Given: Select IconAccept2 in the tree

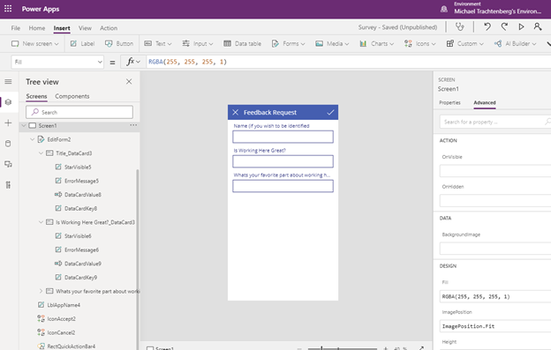Looking at the screenshot, I should click(61, 319).
